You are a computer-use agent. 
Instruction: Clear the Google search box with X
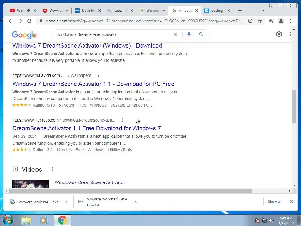pyautogui.click(x=176, y=34)
